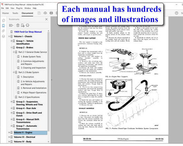Screen dimensions: 183x146
Task: Expand Group 5 - Drive Shaft and Clutch
Action: pos(11,113)
